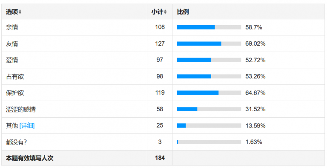Click the sort arrows beside 小计 header
Viewport: 327px width, 168px height.
[165, 12]
